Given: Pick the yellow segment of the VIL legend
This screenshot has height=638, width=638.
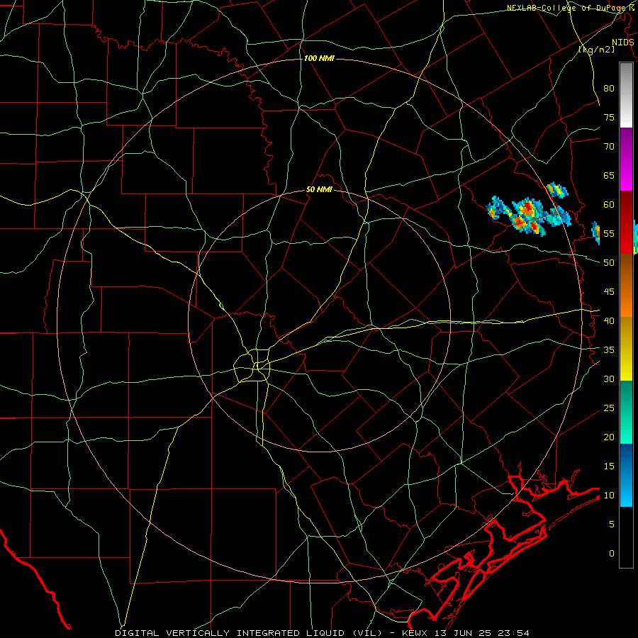Looking at the screenshot, I should [626, 349].
